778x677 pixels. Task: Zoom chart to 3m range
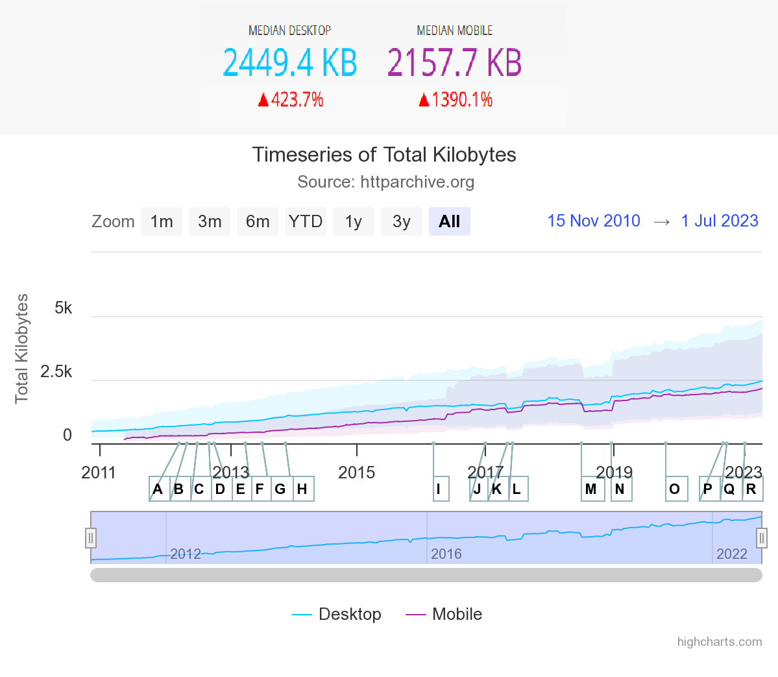click(x=210, y=221)
